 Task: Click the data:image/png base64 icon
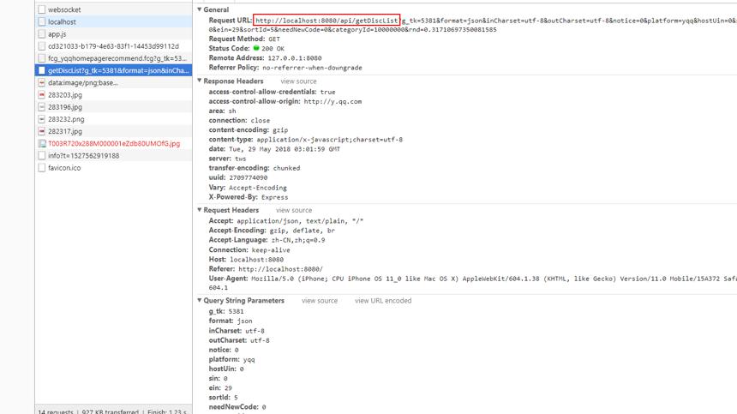coord(42,82)
